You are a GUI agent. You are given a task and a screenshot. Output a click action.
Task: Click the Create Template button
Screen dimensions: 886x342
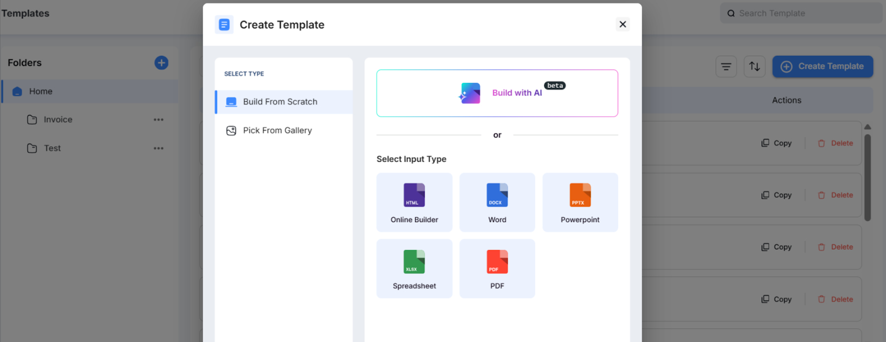823,66
